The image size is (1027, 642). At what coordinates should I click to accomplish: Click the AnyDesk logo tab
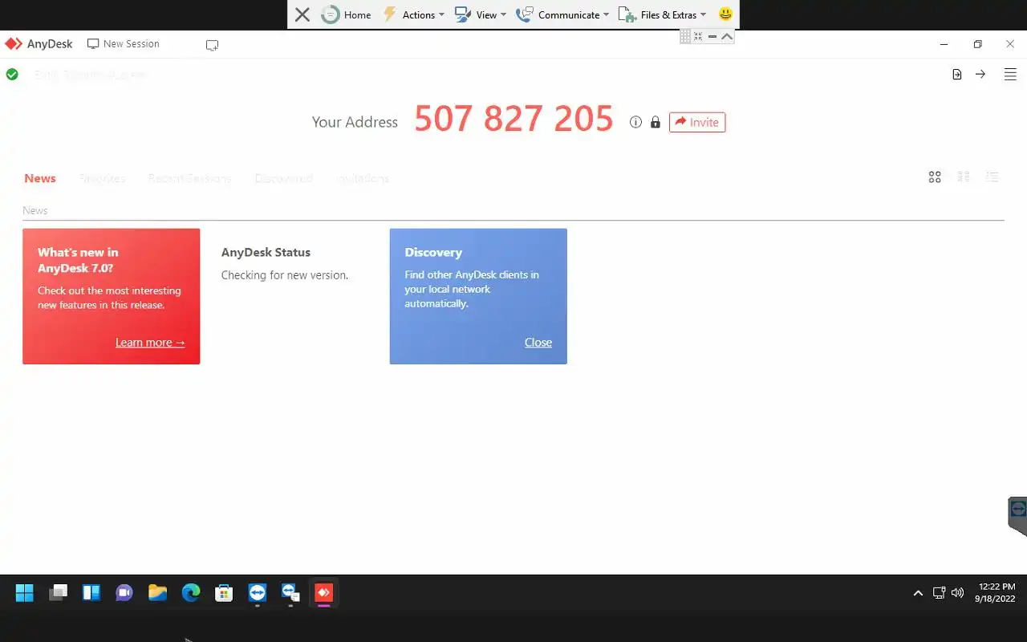point(39,44)
